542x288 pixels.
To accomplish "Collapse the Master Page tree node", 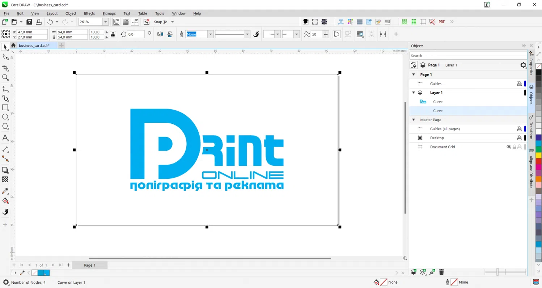I will tap(414, 120).
